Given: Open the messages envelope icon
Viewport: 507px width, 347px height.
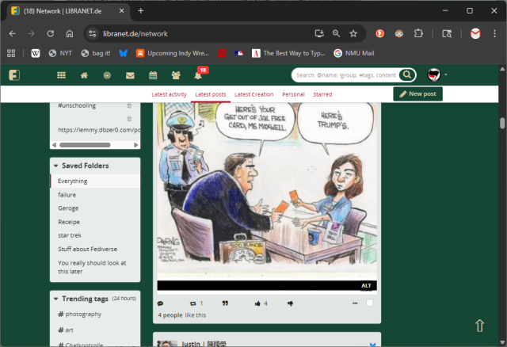Looking at the screenshot, I should [130, 76].
